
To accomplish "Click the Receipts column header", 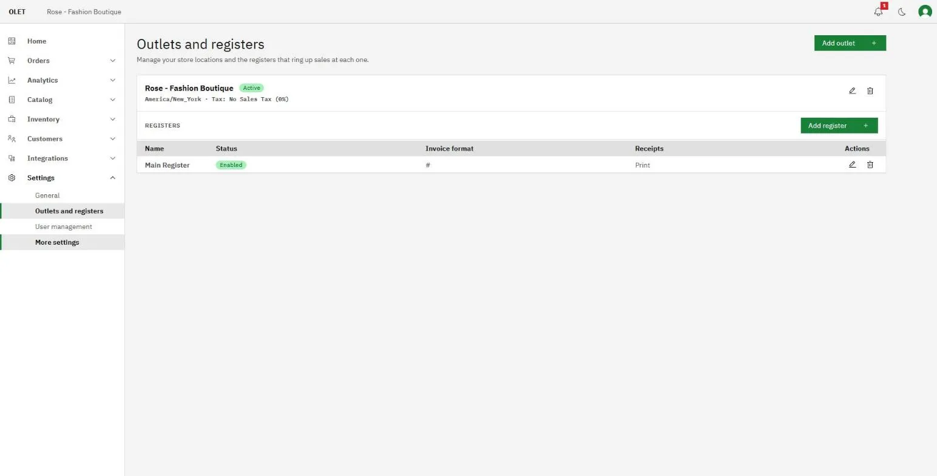I will point(649,148).
